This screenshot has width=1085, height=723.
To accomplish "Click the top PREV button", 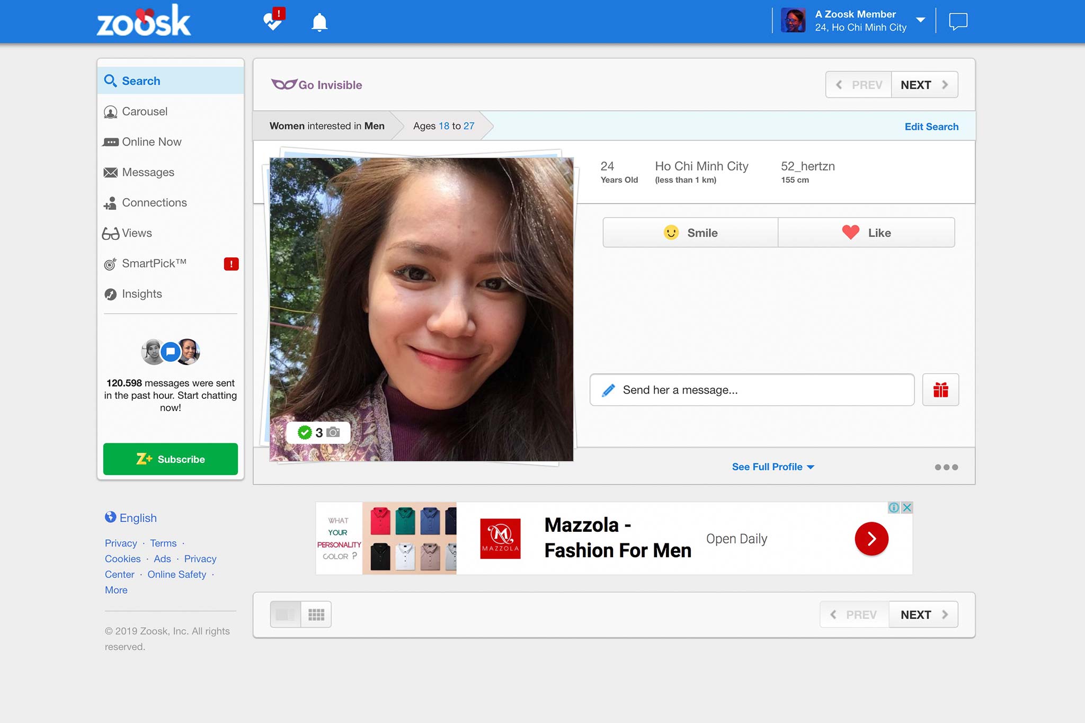I will click(x=859, y=85).
